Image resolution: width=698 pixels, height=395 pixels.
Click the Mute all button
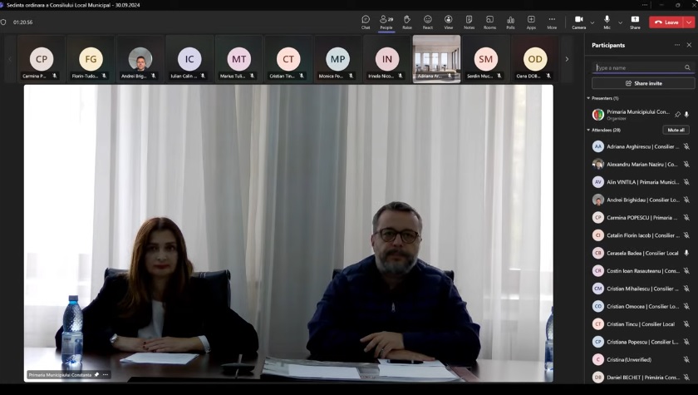coord(676,130)
